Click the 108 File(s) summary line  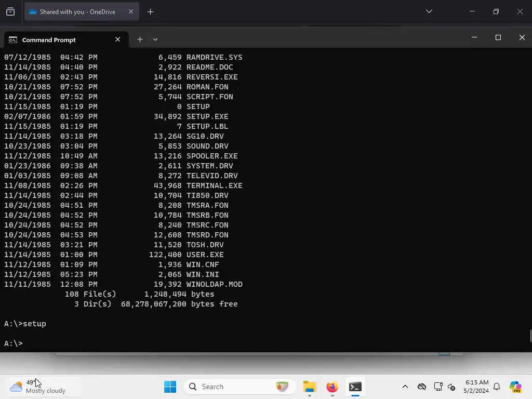pyautogui.click(x=139, y=294)
